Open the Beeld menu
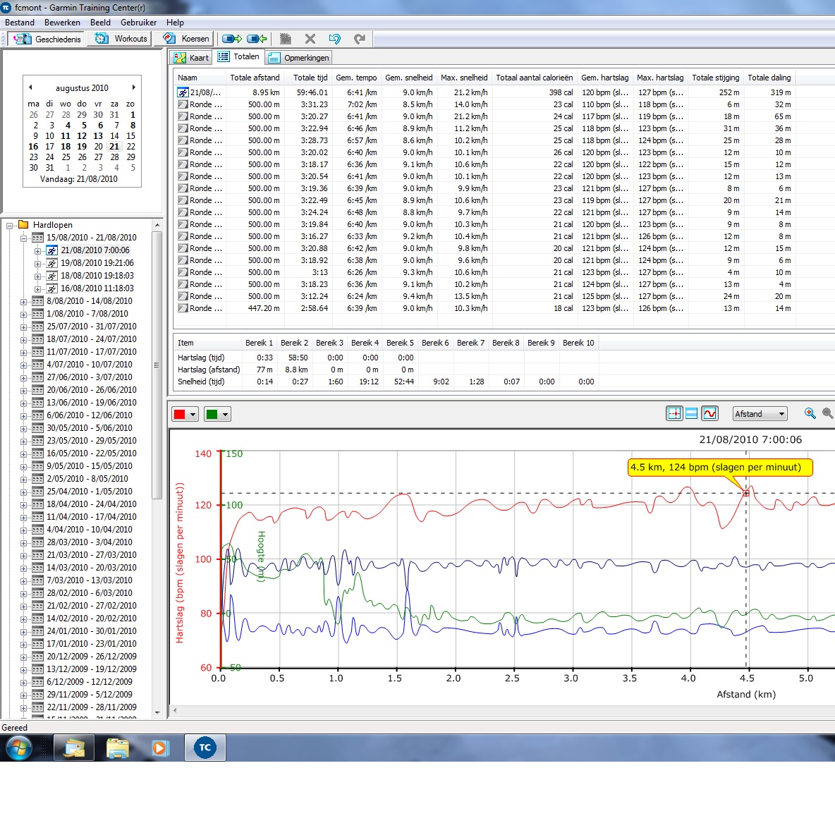 point(100,23)
